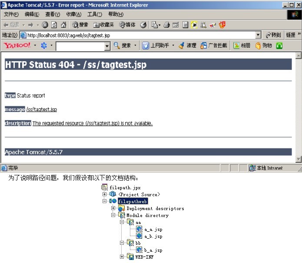Open the Media (媒体) toolbar button
302x263 pixels.
click(127, 25)
